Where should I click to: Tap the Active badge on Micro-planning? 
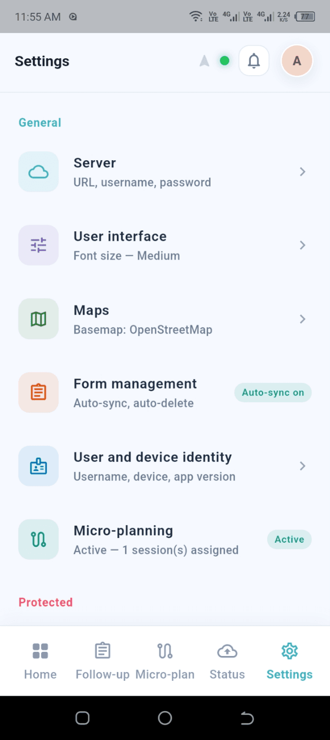pyautogui.click(x=289, y=539)
